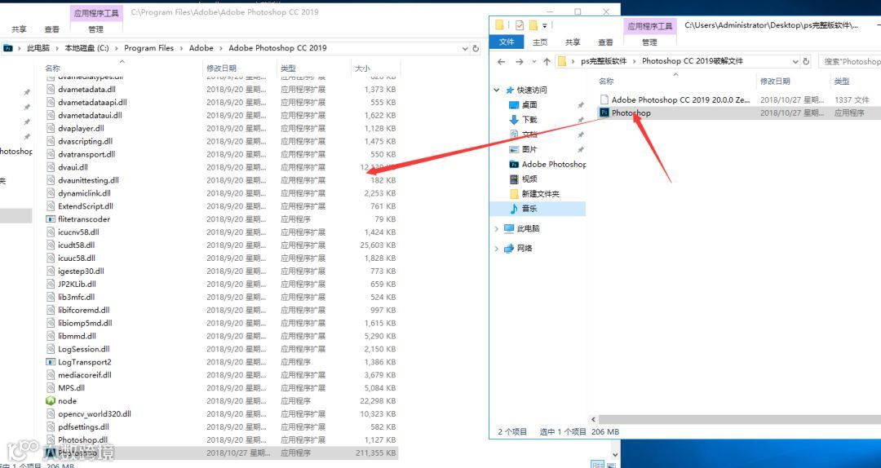
Task: Select ExtendScript.dll in left window
Action: click(86, 206)
